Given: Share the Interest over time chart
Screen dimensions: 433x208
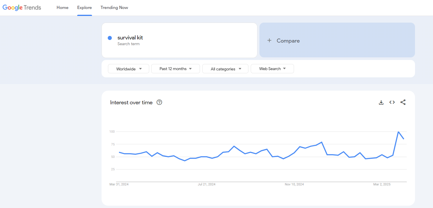Looking at the screenshot, I should (x=403, y=102).
